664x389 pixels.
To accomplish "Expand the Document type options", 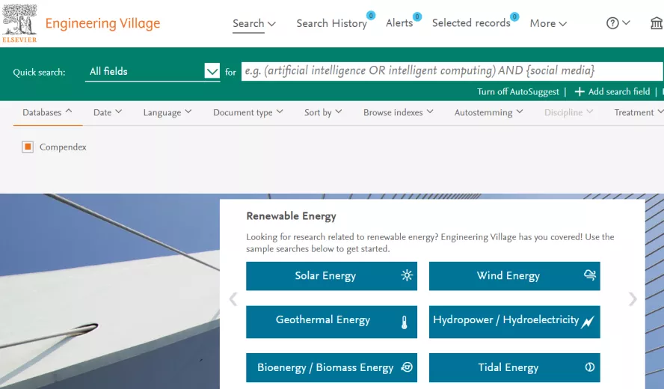I will 248,112.
